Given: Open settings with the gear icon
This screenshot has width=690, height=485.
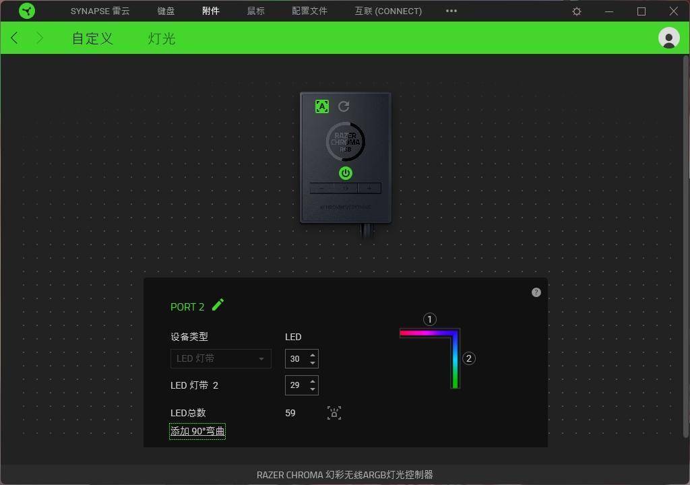Looking at the screenshot, I should [x=577, y=11].
